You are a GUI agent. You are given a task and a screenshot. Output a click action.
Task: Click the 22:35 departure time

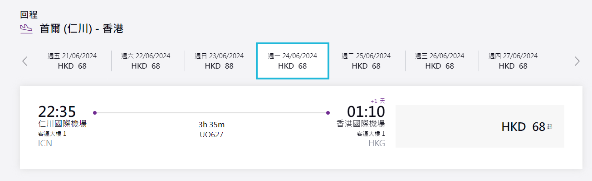coord(57,111)
